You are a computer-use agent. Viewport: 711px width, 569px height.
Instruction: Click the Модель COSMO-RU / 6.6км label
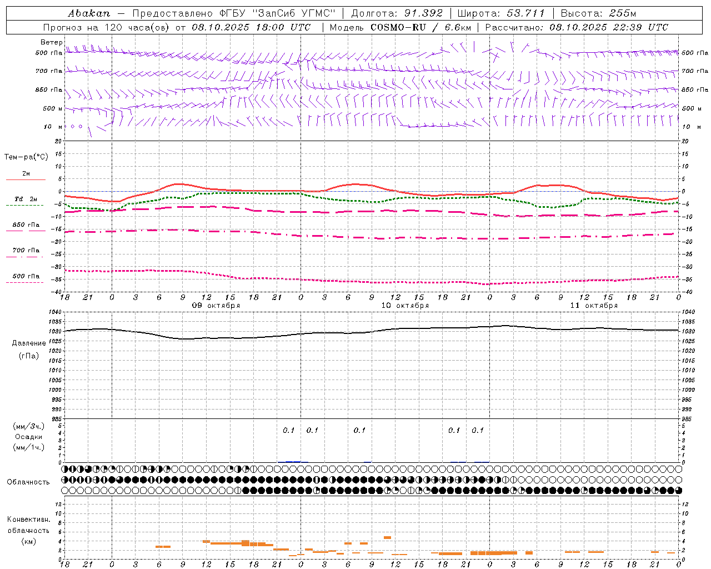[x=400, y=27]
